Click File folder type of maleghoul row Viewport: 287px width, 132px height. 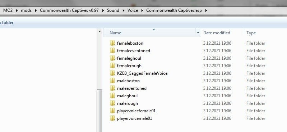click(x=256, y=96)
